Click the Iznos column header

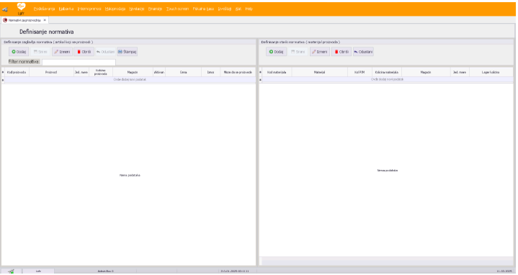point(210,72)
